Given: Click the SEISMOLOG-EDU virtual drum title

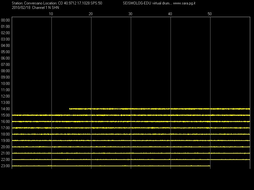Looking at the screenshot, I should [x=147, y=3].
